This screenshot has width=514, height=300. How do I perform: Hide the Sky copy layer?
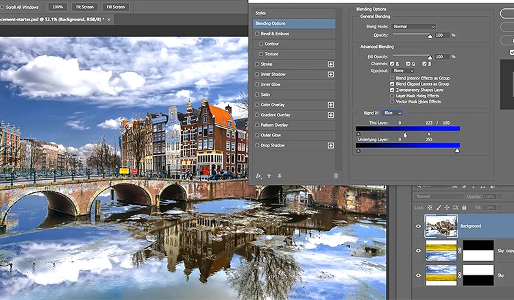coord(418,251)
